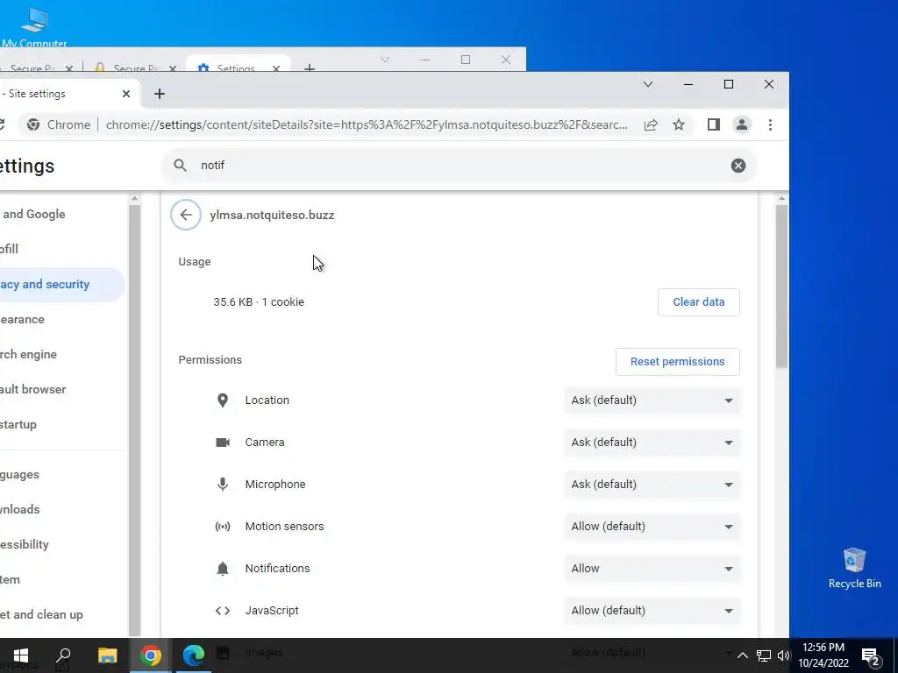Screen dimensions: 898x673
Task: Click the Reset permissions button
Action: [678, 362]
